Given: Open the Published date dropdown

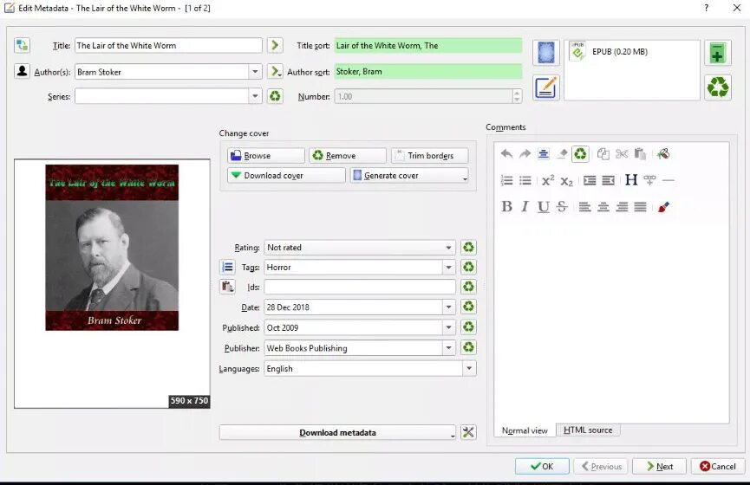Looking at the screenshot, I should 448,327.
